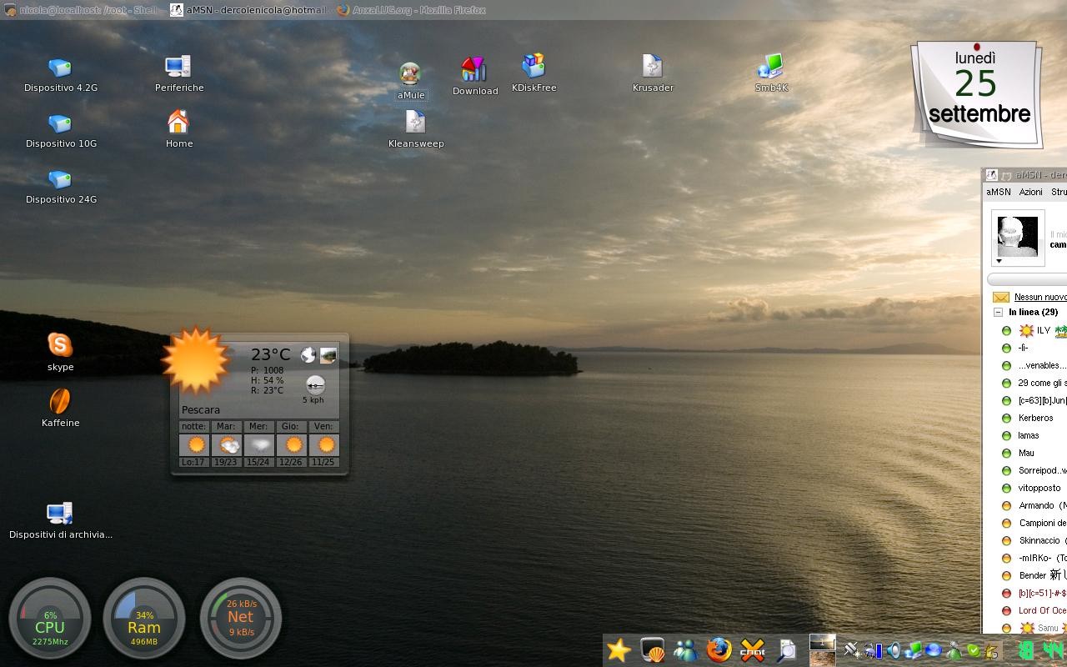Click the speaker volume tray icon
Image resolution: width=1067 pixels, height=667 pixels.
894,650
